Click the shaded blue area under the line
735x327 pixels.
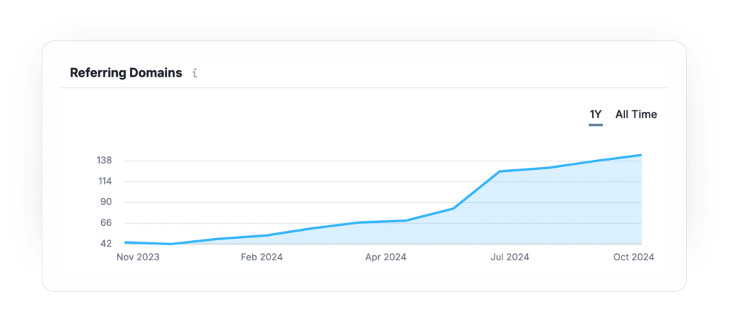[546, 215]
